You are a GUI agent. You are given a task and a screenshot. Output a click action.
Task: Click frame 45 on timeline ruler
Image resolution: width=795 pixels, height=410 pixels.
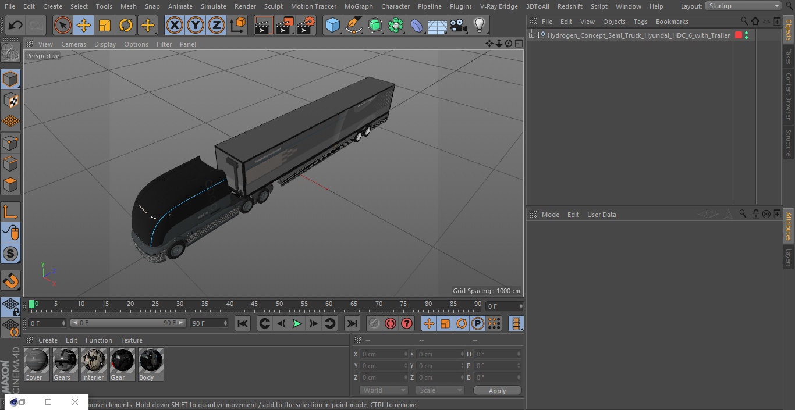click(254, 304)
